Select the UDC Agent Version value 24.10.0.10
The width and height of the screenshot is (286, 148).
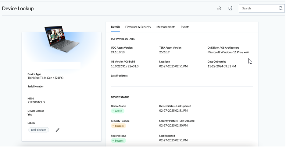coord(118,52)
